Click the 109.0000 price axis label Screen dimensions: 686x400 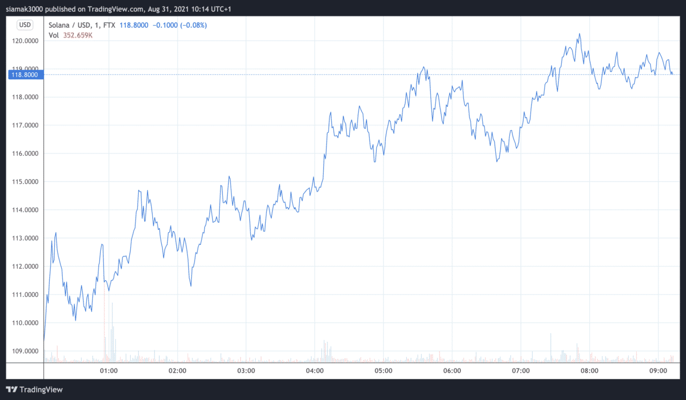(24, 351)
